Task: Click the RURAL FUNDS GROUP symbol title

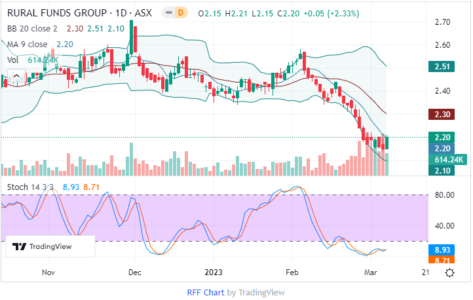Action: [x=55, y=13]
